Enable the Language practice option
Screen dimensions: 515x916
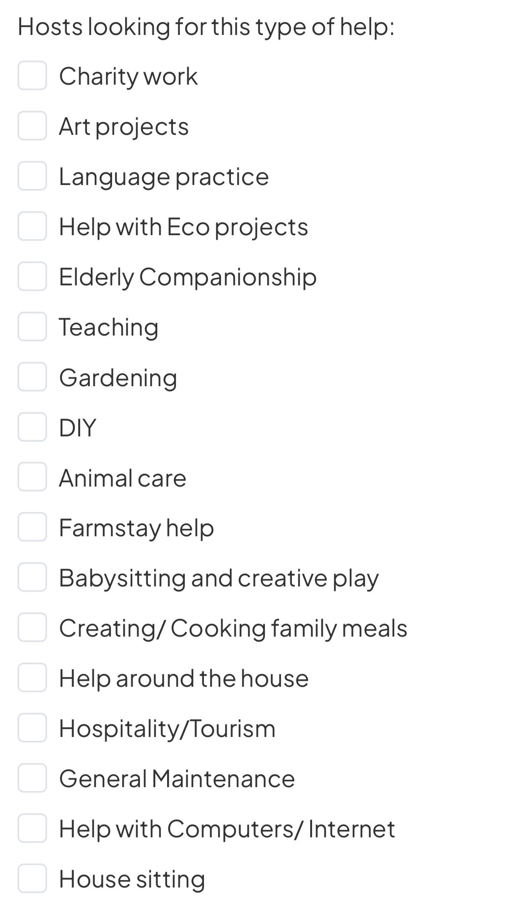(32, 176)
